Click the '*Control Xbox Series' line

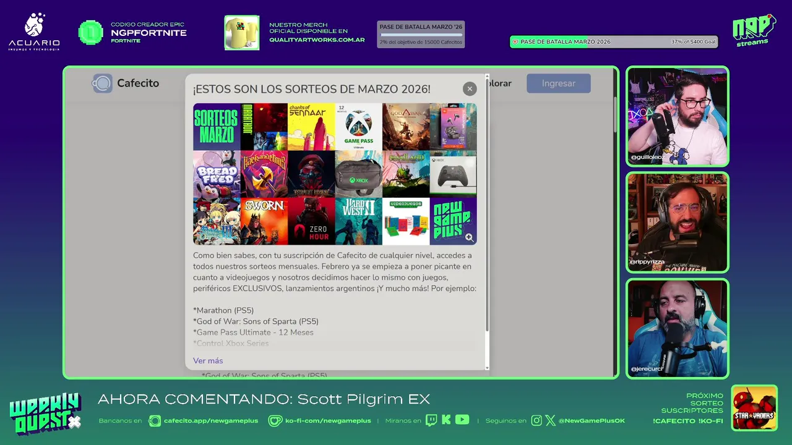(231, 344)
